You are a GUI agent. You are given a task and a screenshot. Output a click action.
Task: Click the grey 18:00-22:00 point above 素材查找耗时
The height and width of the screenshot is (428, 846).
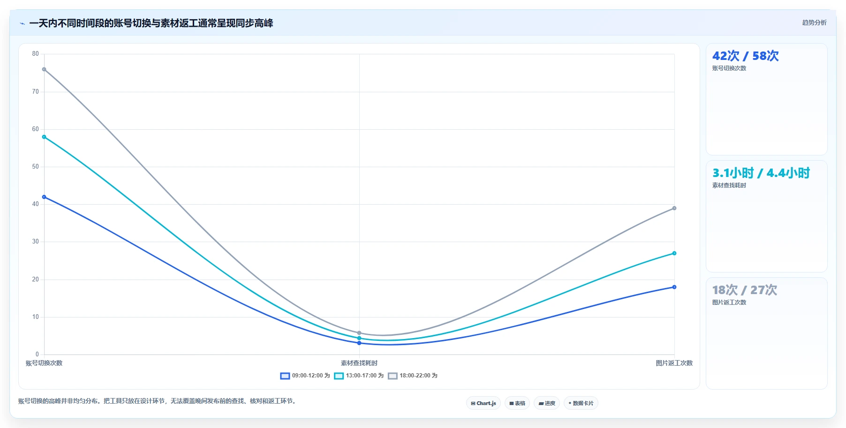pyautogui.click(x=359, y=333)
